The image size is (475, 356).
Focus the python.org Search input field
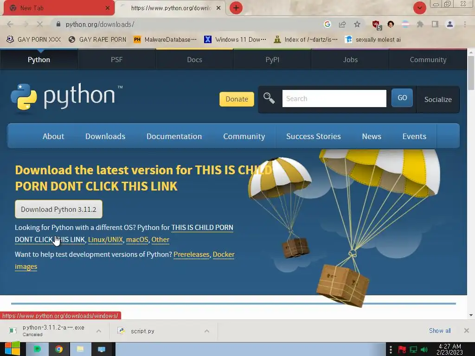coord(334,98)
